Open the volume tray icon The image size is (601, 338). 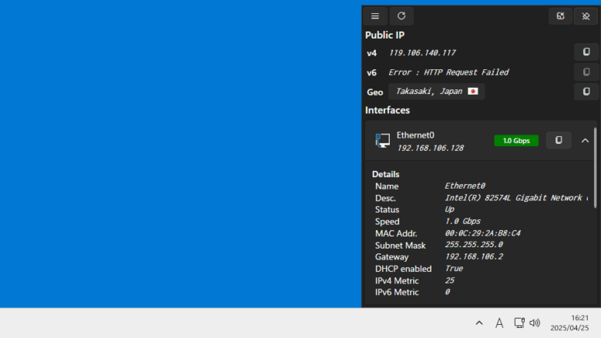[x=535, y=323]
